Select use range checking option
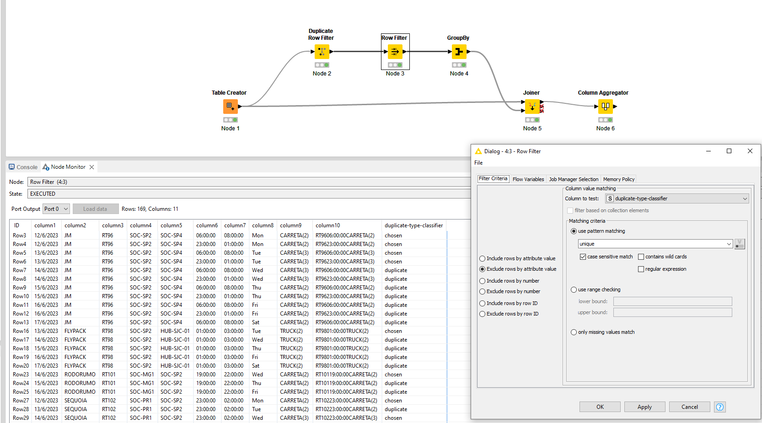 point(596,289)
